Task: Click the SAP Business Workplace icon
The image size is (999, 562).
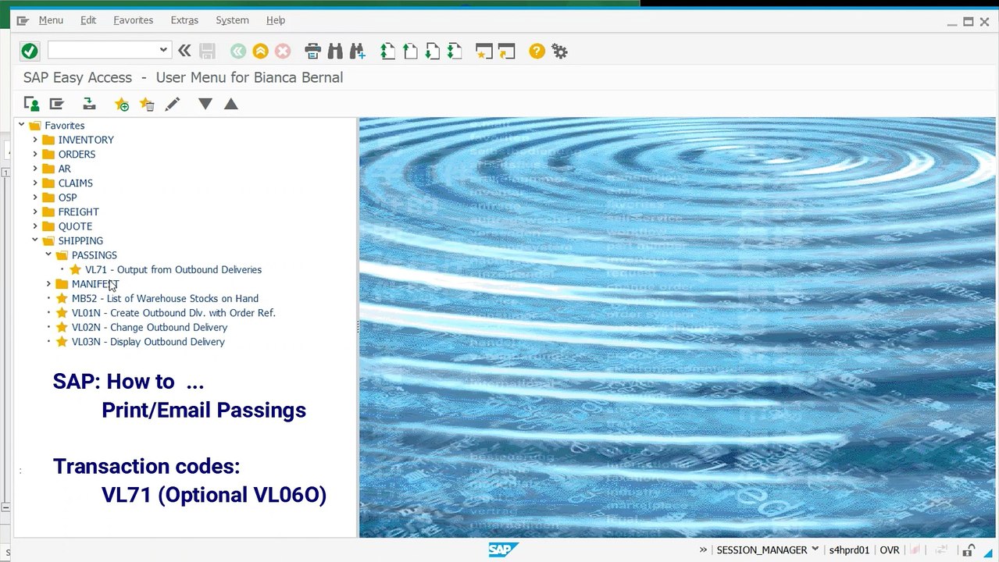Action: [89, 104]
